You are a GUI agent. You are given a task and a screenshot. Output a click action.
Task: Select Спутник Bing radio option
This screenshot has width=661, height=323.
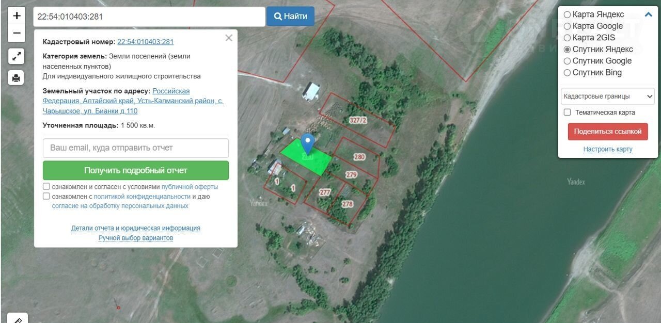click(568, 73)
